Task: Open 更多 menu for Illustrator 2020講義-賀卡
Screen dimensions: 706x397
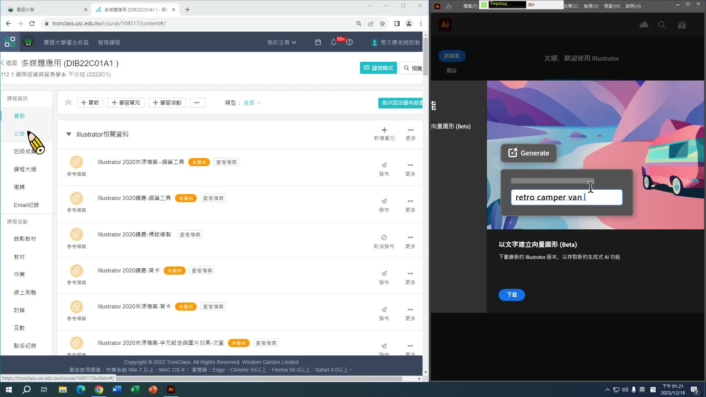Action: [x=410, y=277]
